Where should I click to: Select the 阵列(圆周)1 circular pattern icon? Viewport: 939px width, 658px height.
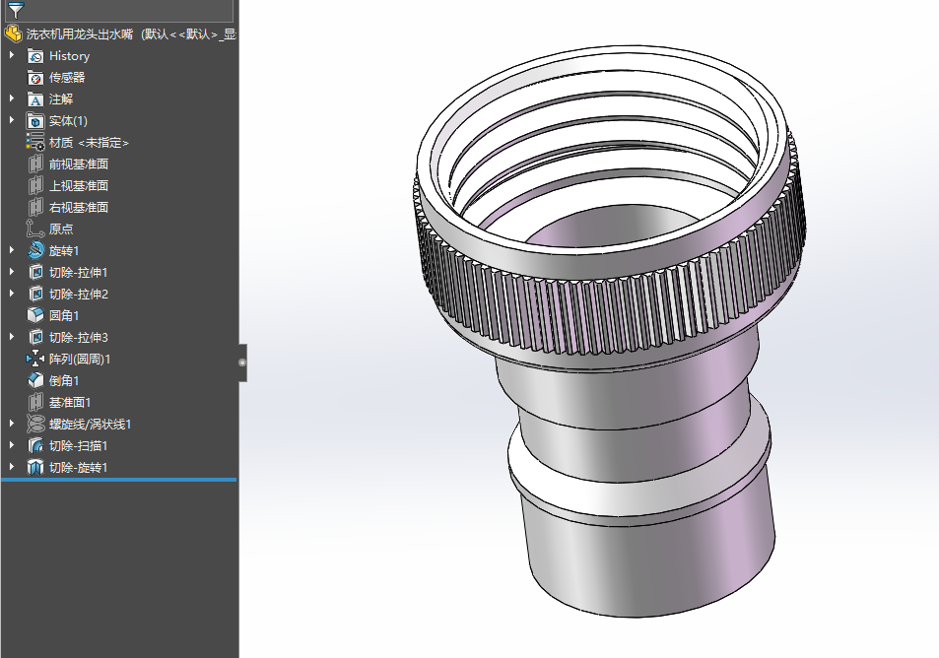pos(35,359)
